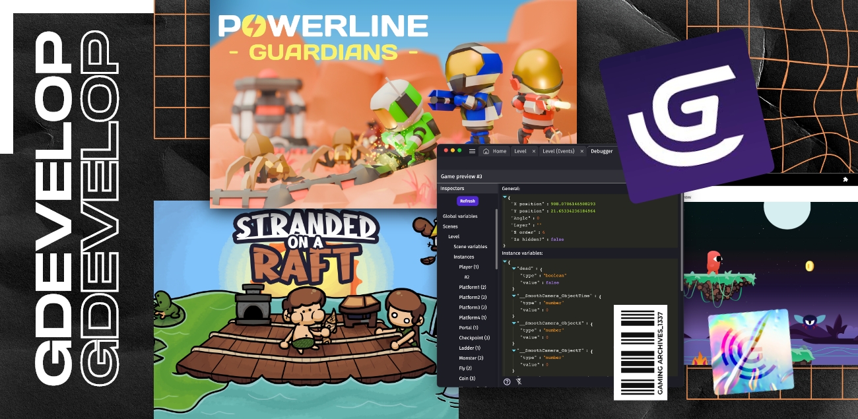Click the puzzle-piece extensions icon

(845, 179)
